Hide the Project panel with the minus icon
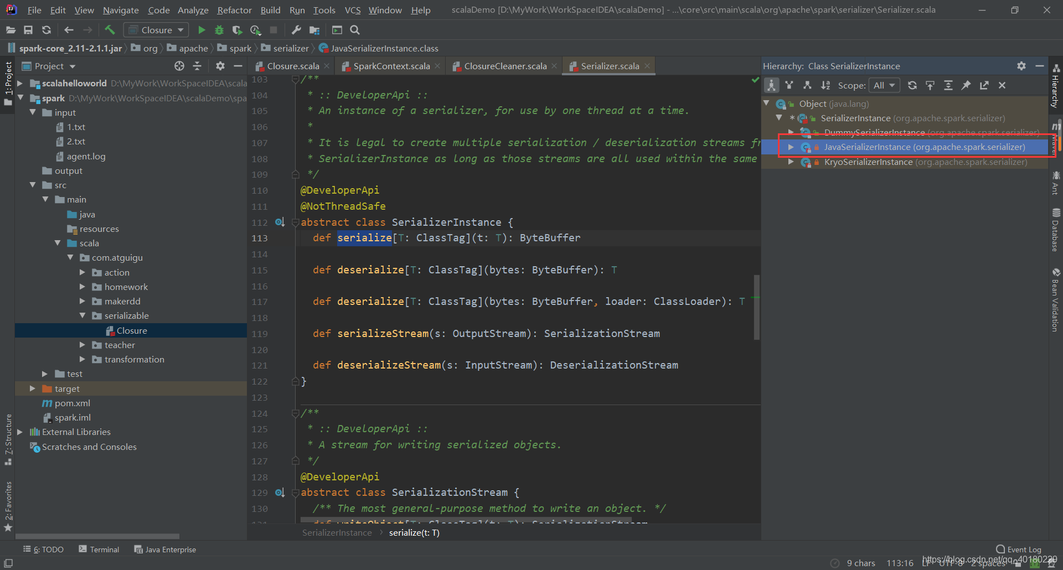 point(238,66)
